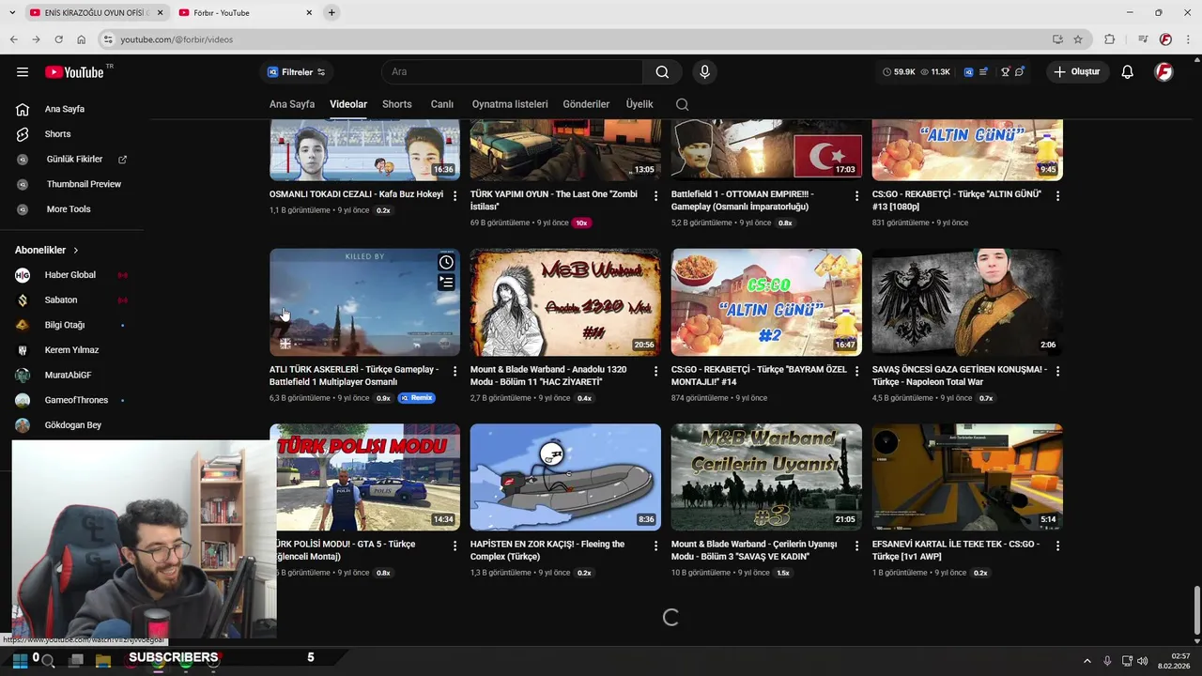Click the YouTube search input field
The image size is (1202, 676).
point(512,72)
